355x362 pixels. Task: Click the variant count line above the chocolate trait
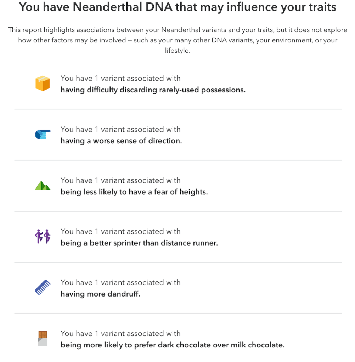tap(120, 333)
